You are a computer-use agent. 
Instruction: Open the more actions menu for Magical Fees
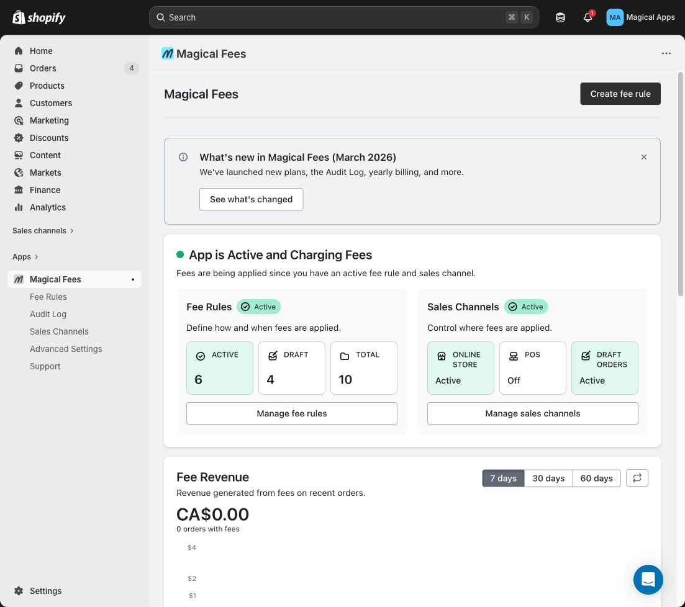pyautogui.click(x=666, y=53)
